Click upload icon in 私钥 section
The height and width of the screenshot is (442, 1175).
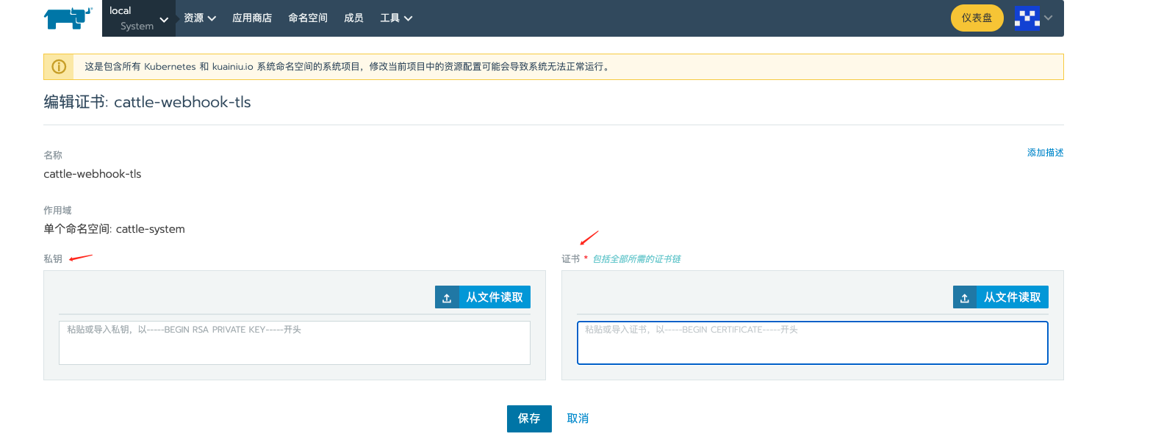447,297
